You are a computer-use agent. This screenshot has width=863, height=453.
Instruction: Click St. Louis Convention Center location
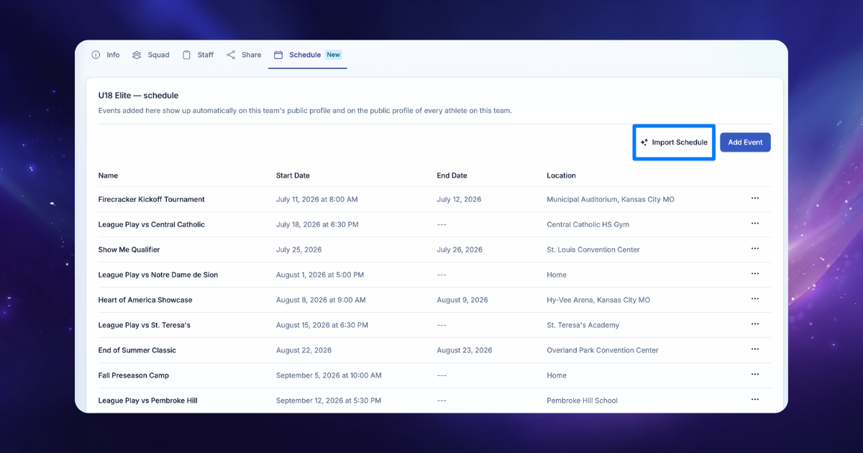[x=593, y=250]
